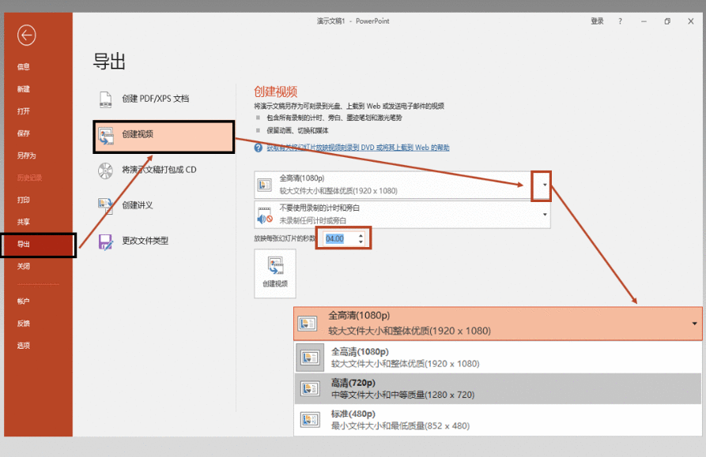
Task: Switch to the 打印 section
Action: pyautogui.click(x=22, y=199)
